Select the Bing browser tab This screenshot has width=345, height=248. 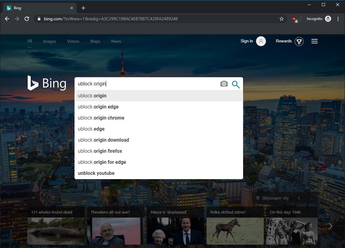click(x=40, y=8)
